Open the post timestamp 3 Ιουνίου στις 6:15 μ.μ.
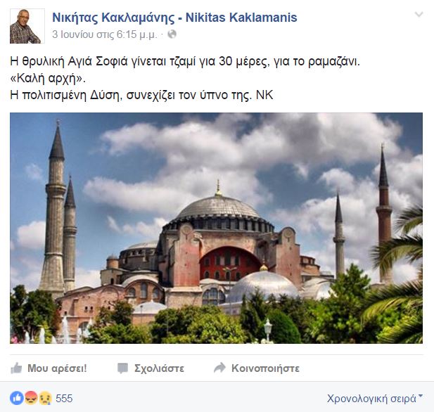Image resolution: width=434 pixels, height=412 pixels. 105,34
